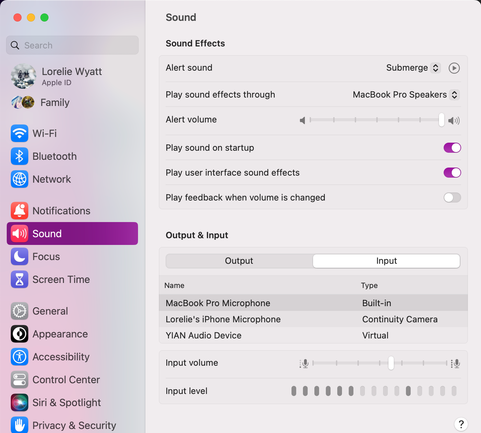The height and width of the screenshot is (433, 481).
Task: Click the Input volume slider knob
Action: coord(391,363)
